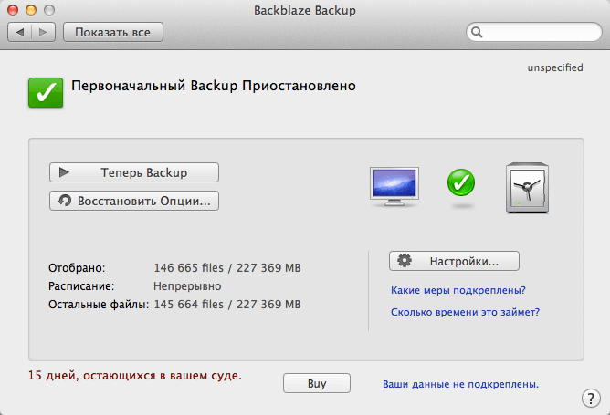This screenshot has height=415, width=610.
Task: Minimize window with the yellow button
Action: (x=31, y=10)
